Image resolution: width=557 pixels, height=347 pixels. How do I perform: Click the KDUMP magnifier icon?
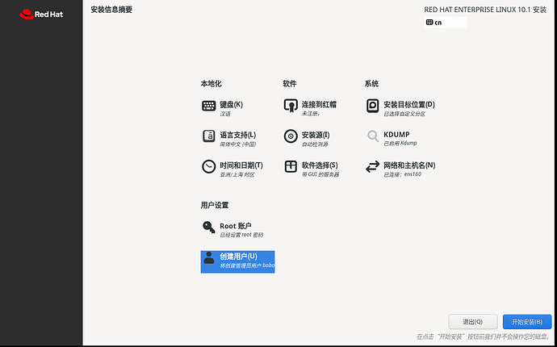[x=373, y=136]
